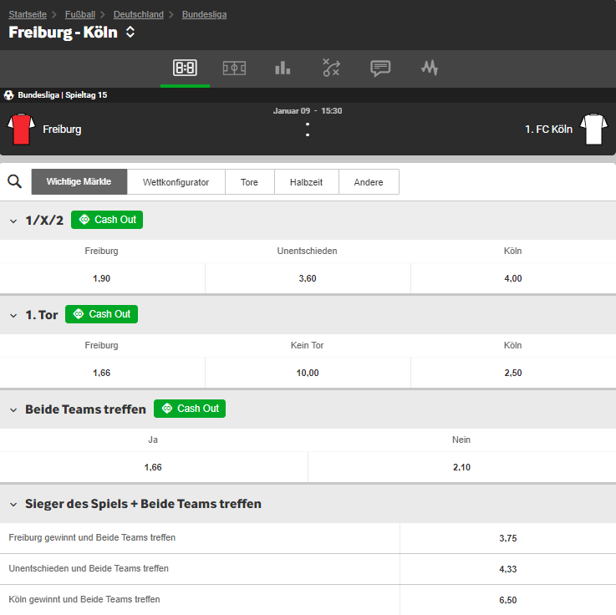Open the comments speech bubble icon
Viewport: 616px width, 615px height.
(x=380, y=69)
